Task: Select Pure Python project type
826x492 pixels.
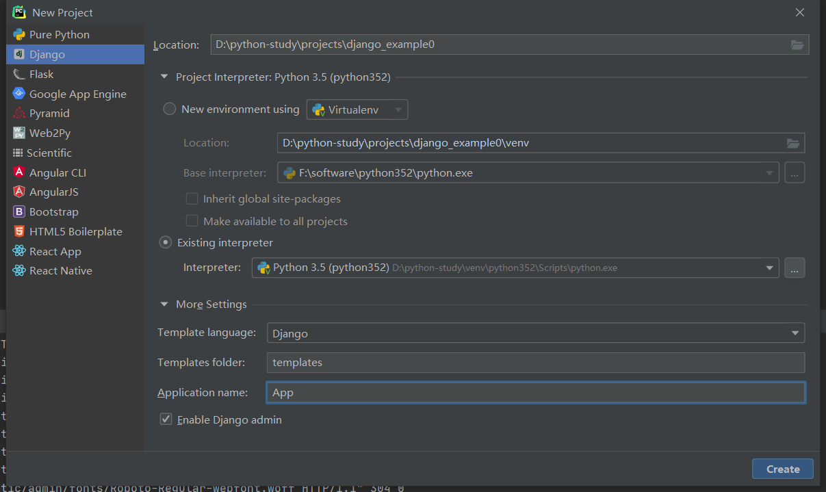Action: 59,34
